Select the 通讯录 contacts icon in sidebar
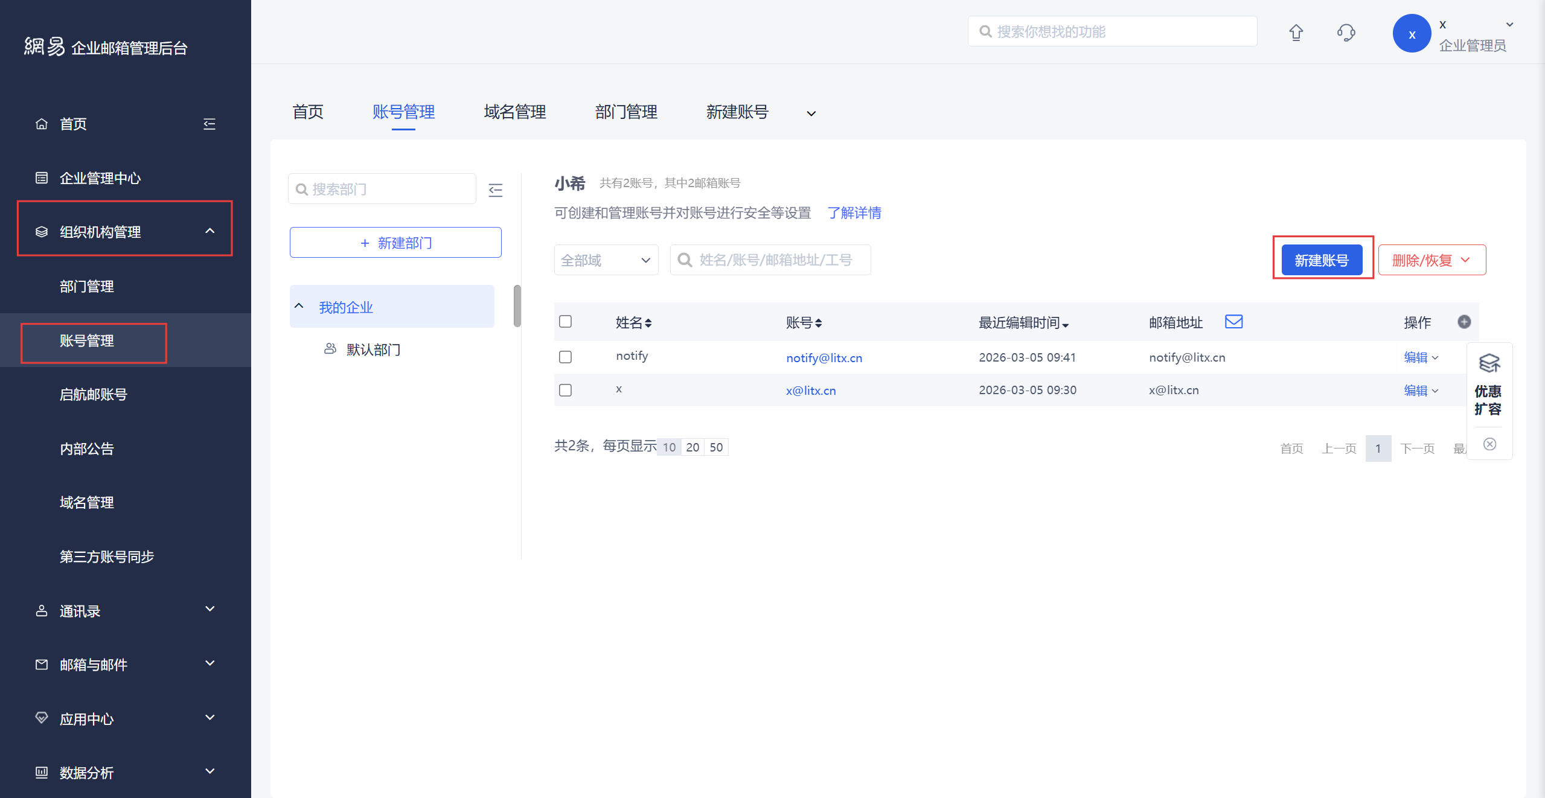Screen dimensions: 1545x798 pyautogui.click(x=41, y=610)
